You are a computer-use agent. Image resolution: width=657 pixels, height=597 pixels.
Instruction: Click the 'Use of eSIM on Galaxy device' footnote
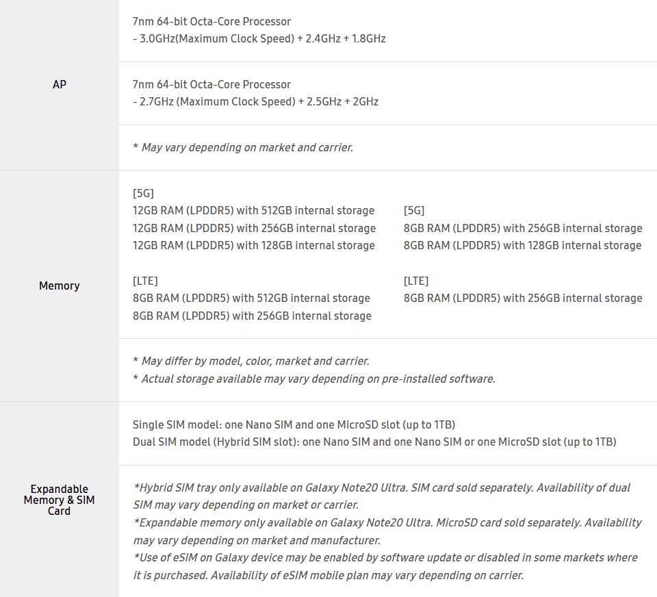(x=385, y=566)
